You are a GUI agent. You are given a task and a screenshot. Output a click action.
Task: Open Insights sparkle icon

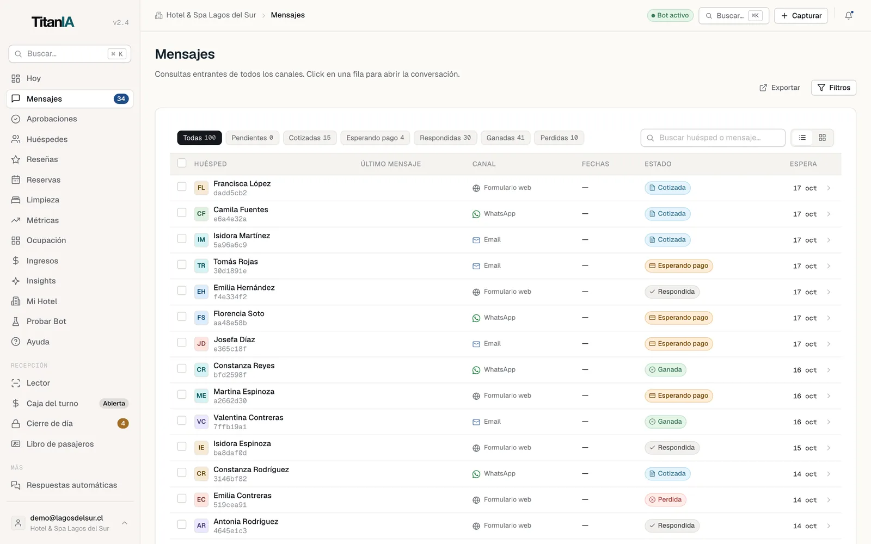[x=16, y=281]
